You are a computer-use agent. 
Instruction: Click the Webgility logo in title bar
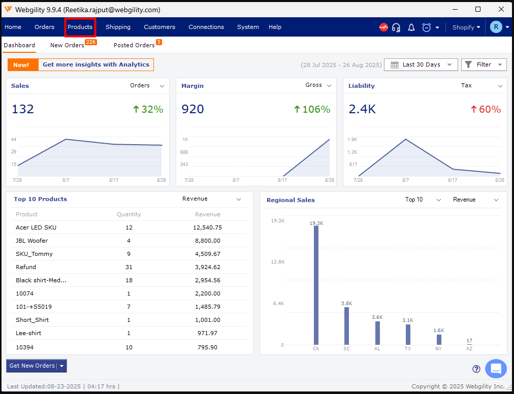8,10
